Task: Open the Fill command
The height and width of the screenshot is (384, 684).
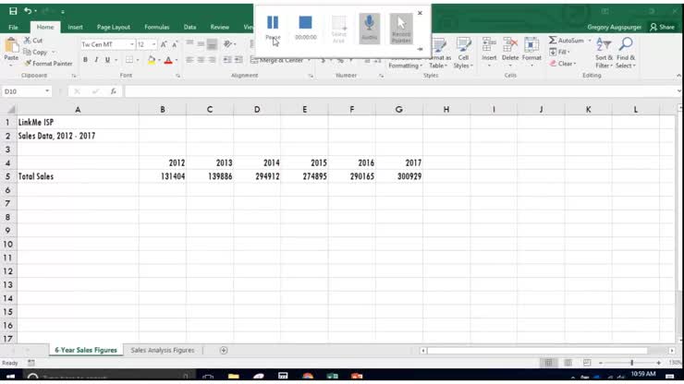Action: [559, 52]
